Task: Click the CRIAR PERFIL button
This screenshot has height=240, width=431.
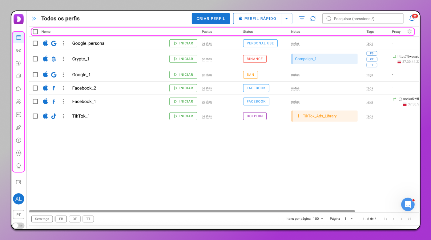Action: pos(211,18)
